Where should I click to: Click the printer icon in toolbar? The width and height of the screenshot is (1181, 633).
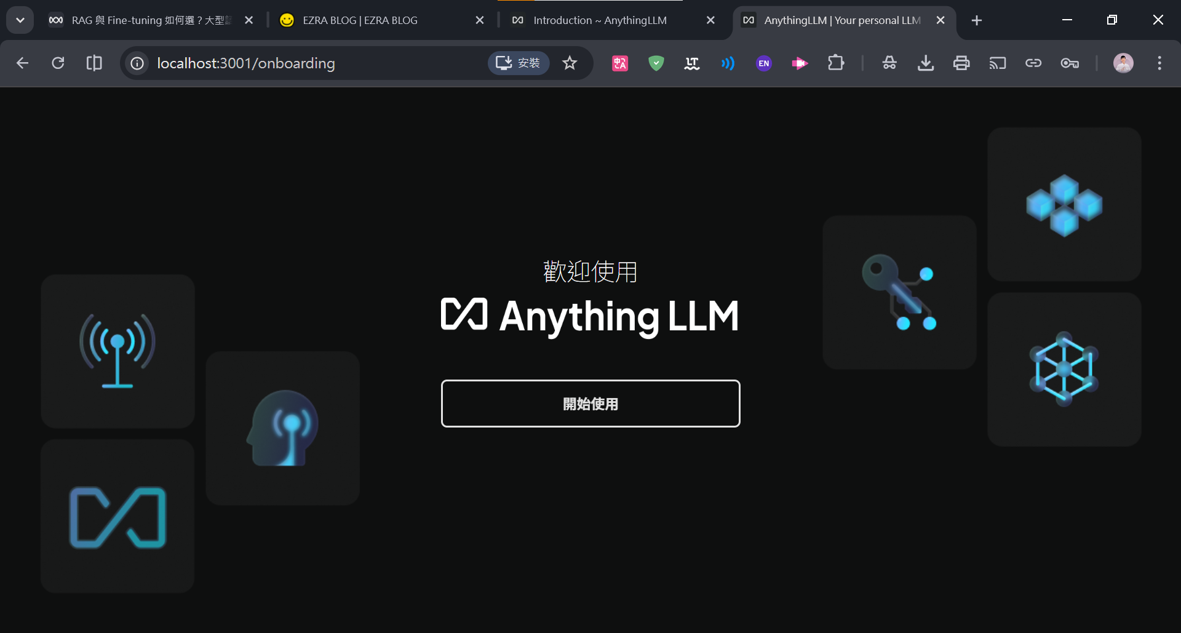click(961, 63)
